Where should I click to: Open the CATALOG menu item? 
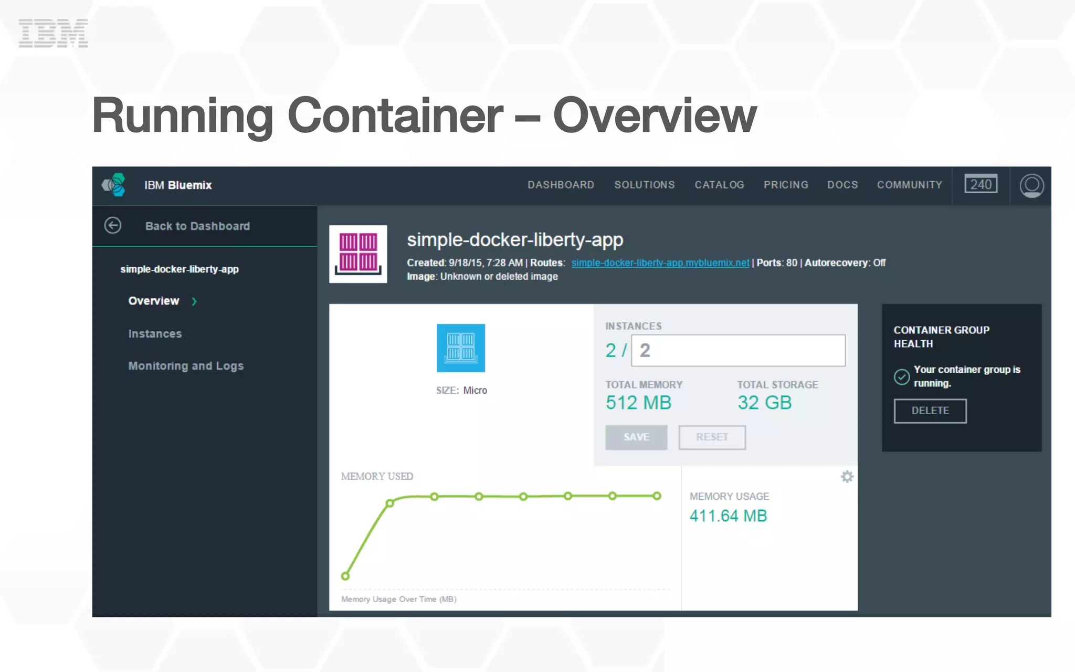pyautogui.click(x=720, y=185)
